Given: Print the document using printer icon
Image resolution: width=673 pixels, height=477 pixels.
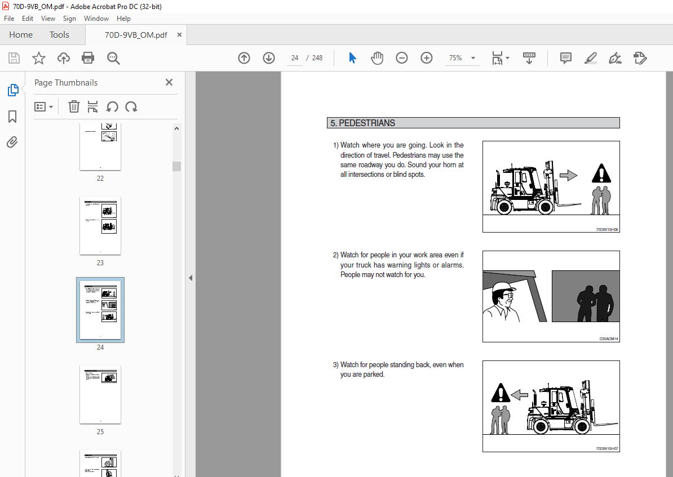Looking at the screenshot, I should point(88,58).
